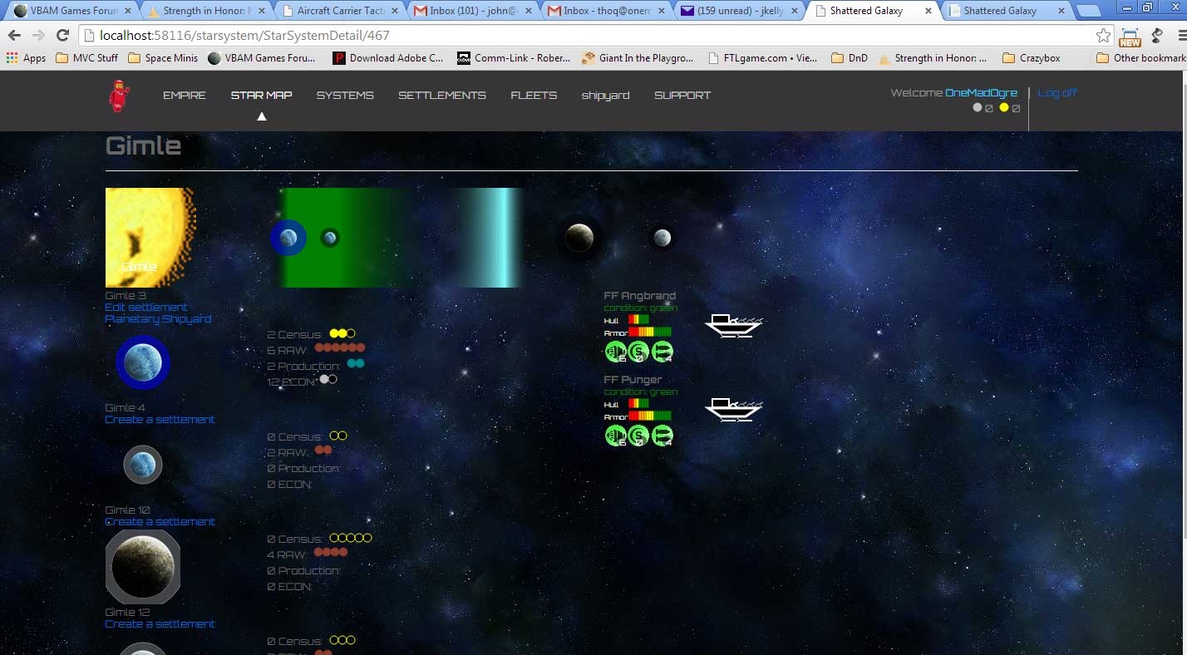Open FLEETS navigation item
Viewport: 1187px width, 655px height.
[534, 95]
